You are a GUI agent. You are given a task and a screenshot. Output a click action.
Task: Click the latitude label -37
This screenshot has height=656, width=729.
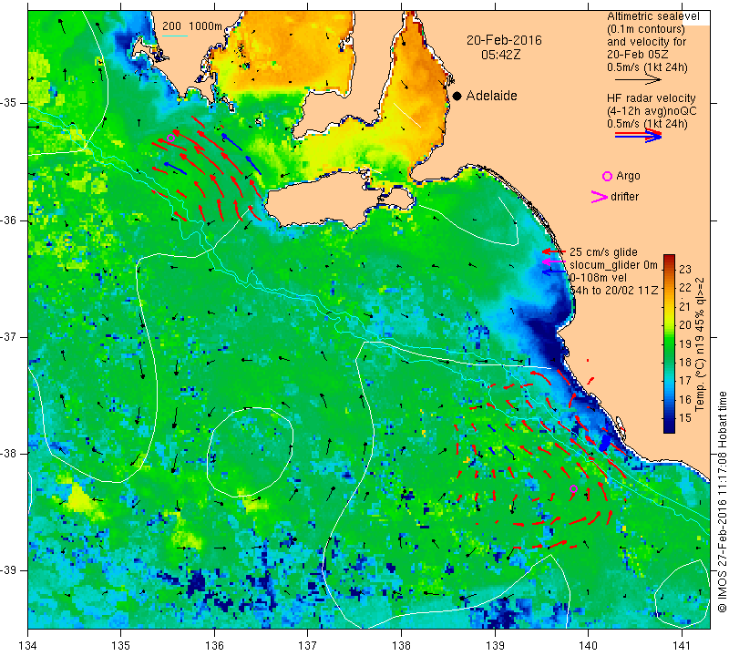point(8,336)
